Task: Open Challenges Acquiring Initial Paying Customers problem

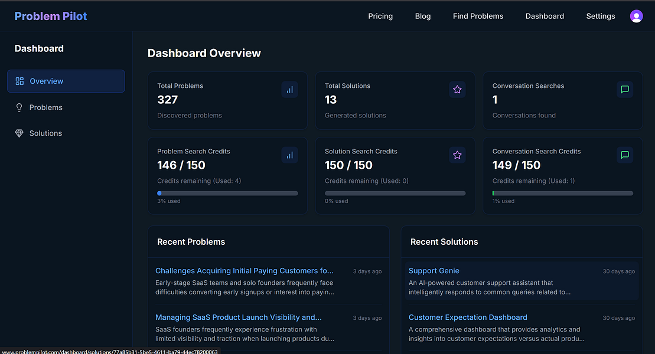Action: coord(245,271)
